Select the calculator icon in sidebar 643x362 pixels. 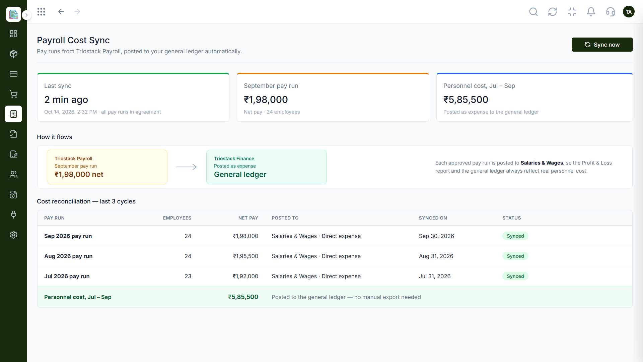tap(13, 114)
